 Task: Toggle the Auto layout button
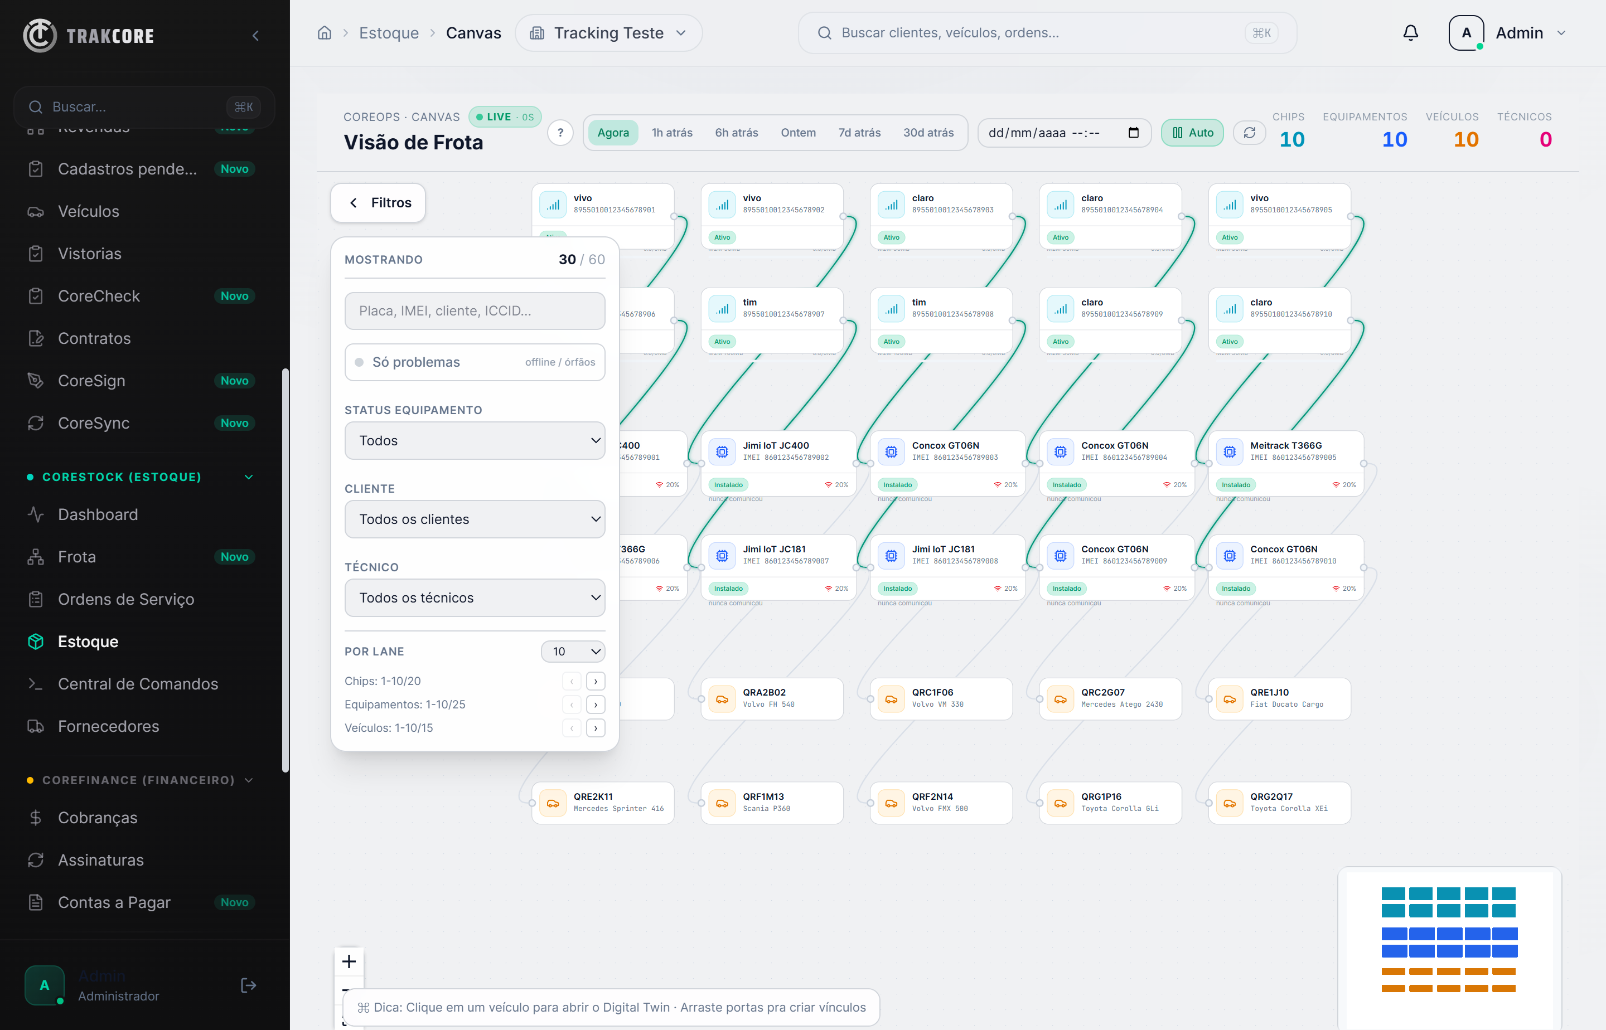click(x=1192, y=133)
